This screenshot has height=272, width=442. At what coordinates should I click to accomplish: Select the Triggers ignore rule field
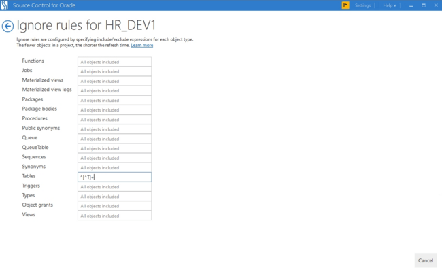(114, 186)
